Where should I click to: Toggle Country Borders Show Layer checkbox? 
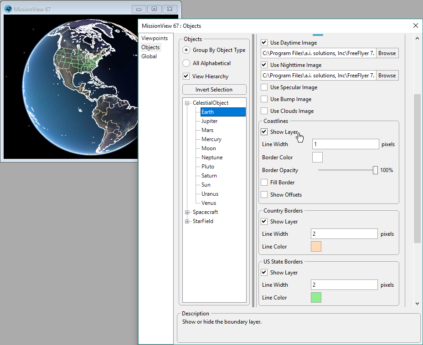[x=264, y=222]
